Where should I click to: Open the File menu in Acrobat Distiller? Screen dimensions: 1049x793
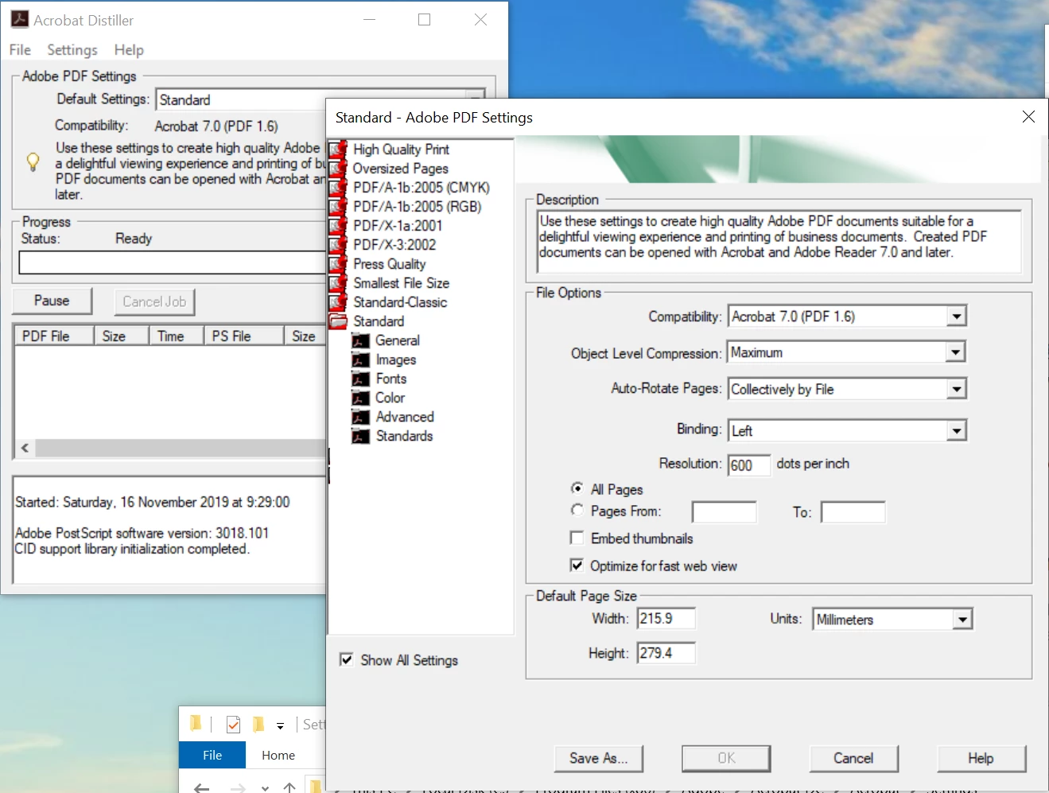pyautogui.click(x=20, y=49)
